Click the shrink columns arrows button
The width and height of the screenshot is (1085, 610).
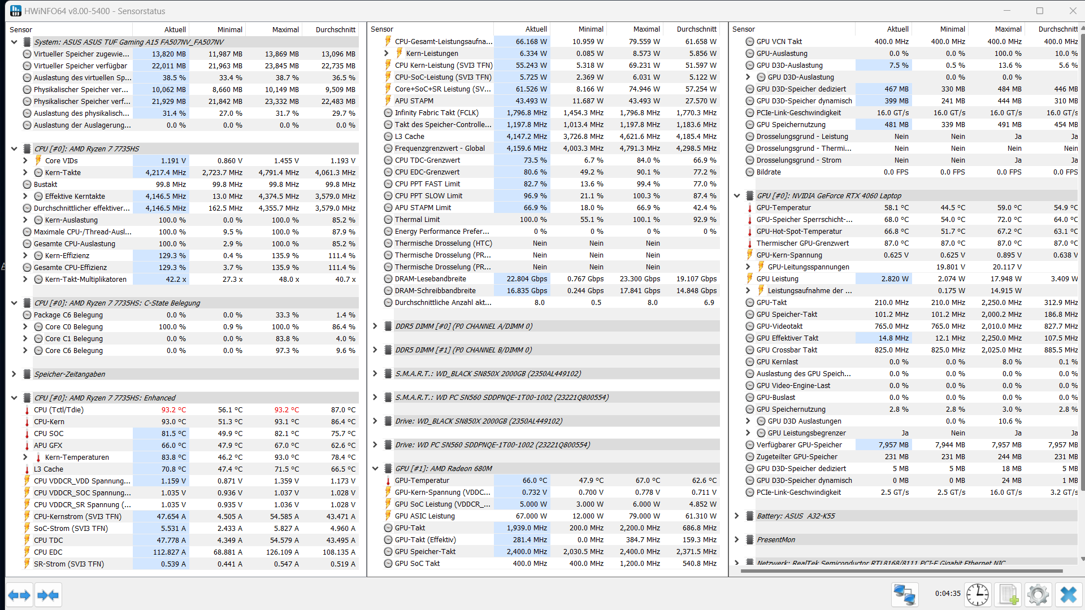click(x=48, y=595)
